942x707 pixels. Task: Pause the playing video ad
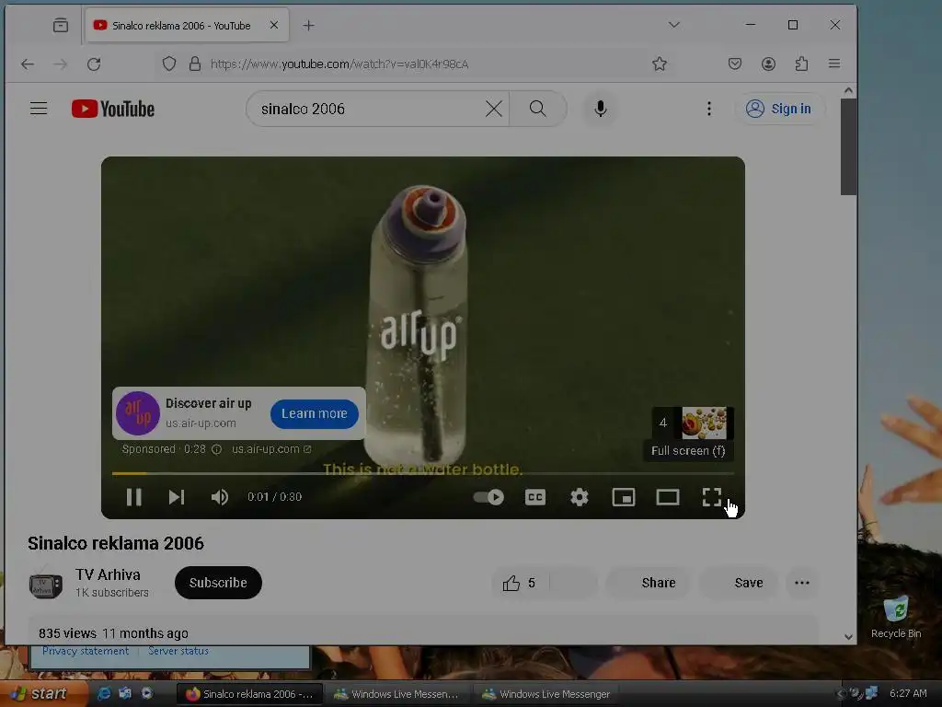[133, 497]
